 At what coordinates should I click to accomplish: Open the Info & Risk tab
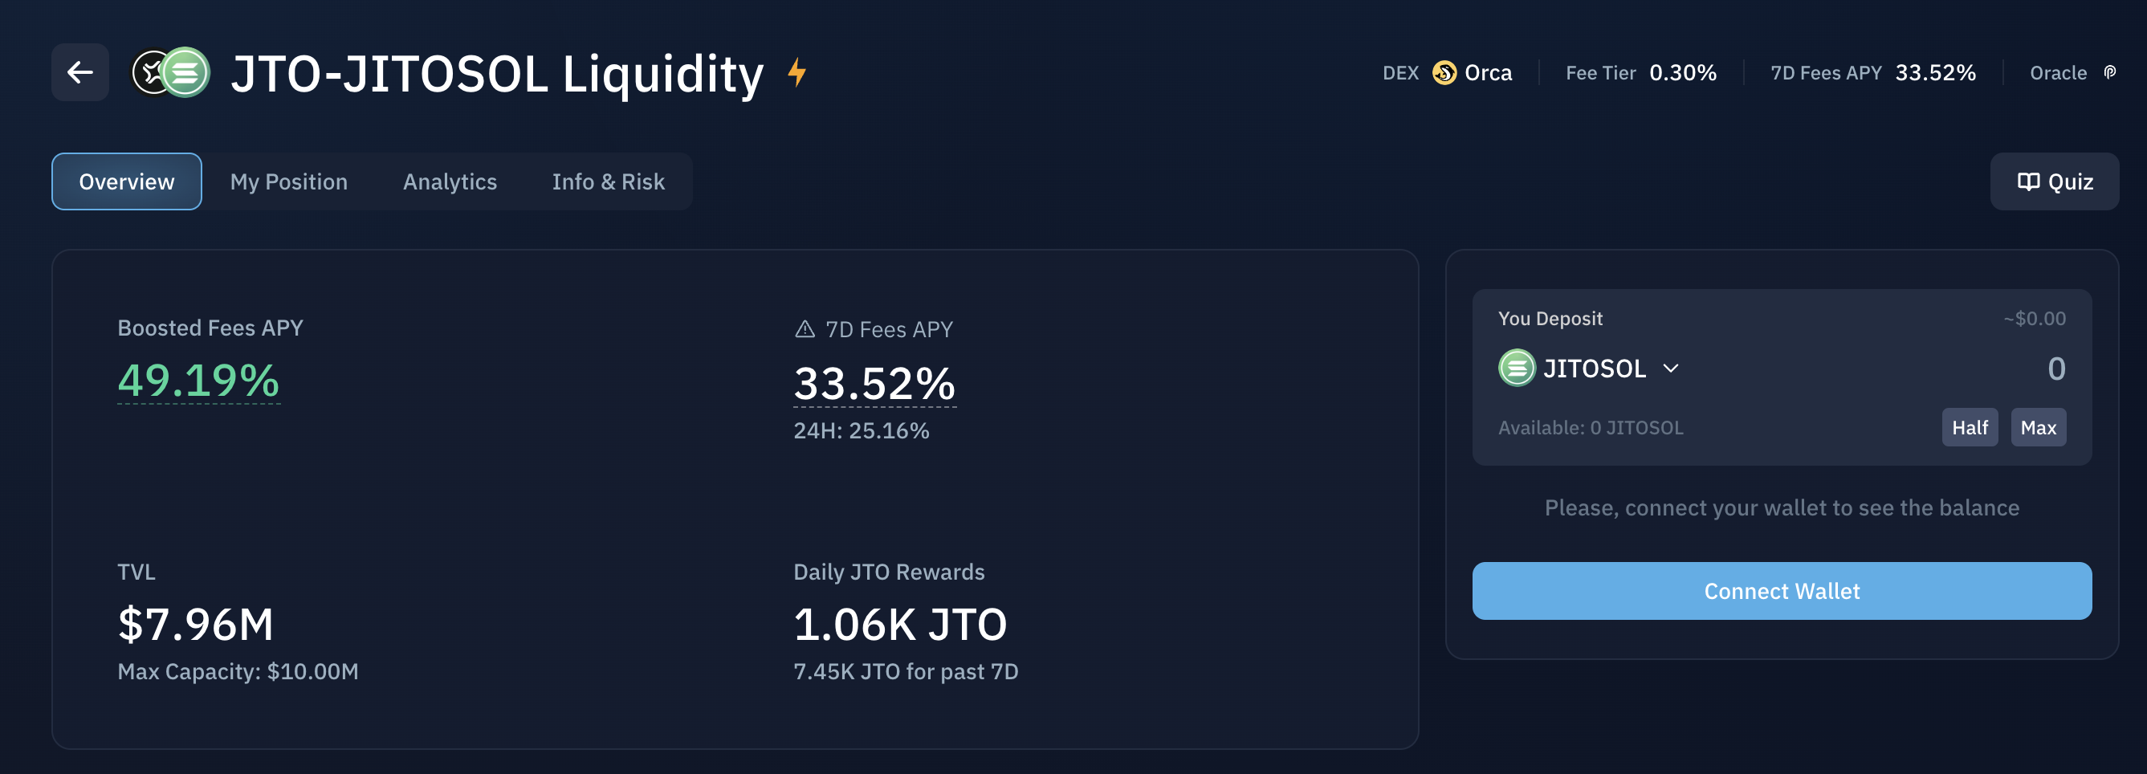tap(609, 181)
